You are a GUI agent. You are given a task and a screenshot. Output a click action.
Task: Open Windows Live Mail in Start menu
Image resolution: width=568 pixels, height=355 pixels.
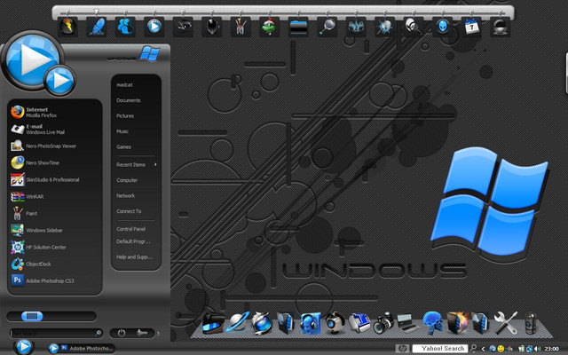54,130
